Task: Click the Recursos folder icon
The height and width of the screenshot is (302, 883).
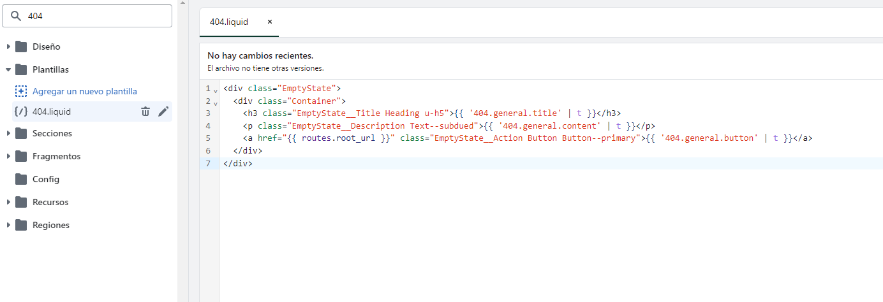Action: pos(21,202)
